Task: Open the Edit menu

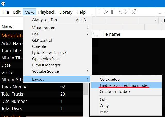Action: (17, 12)
